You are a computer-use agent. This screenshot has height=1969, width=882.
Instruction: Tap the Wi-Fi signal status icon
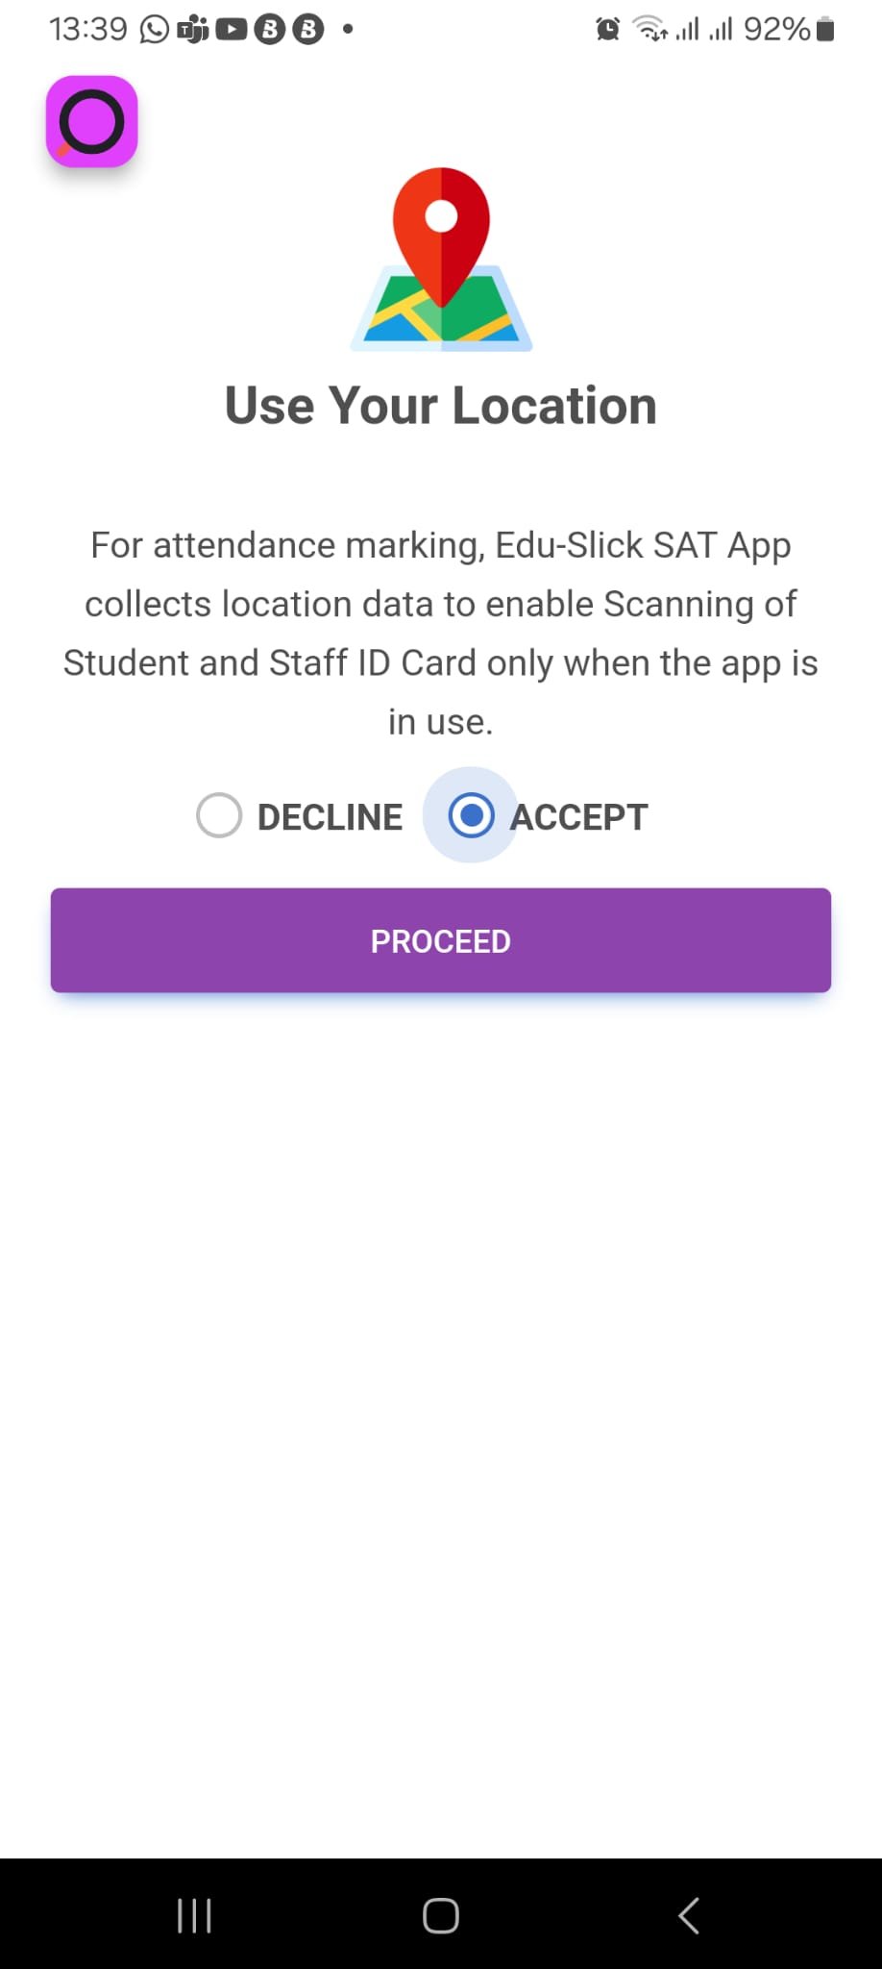650,30
